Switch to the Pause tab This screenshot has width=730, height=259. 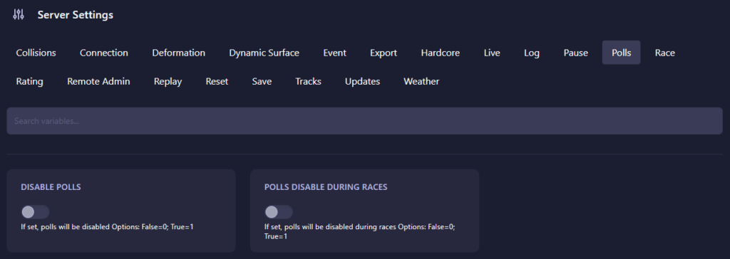(576, 53)
